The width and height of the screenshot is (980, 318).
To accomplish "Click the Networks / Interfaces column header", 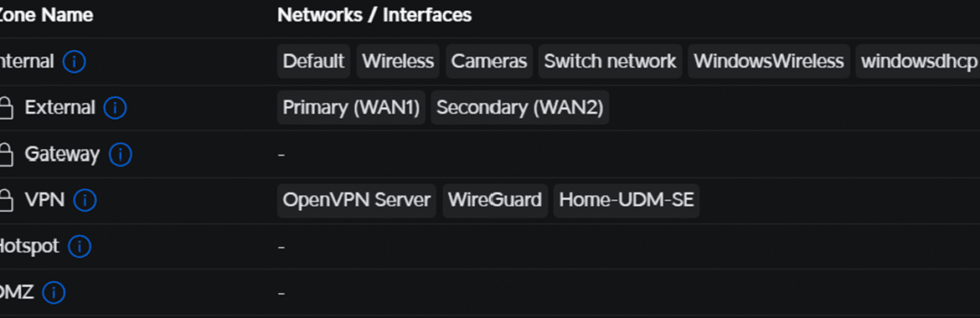I will coord(374,15).
